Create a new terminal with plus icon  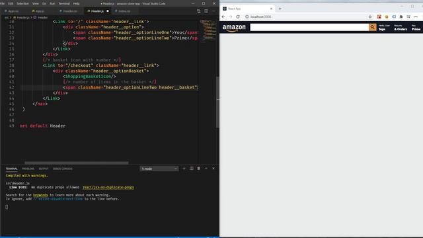[x=184, y=169]
